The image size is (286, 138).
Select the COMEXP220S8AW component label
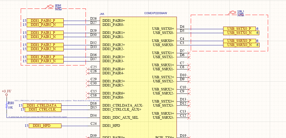point(156,13)
